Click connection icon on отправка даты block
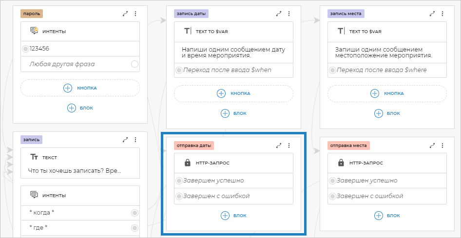Image resolution: width=461 pixels, height=238 pixels. (x=279, y=145)
